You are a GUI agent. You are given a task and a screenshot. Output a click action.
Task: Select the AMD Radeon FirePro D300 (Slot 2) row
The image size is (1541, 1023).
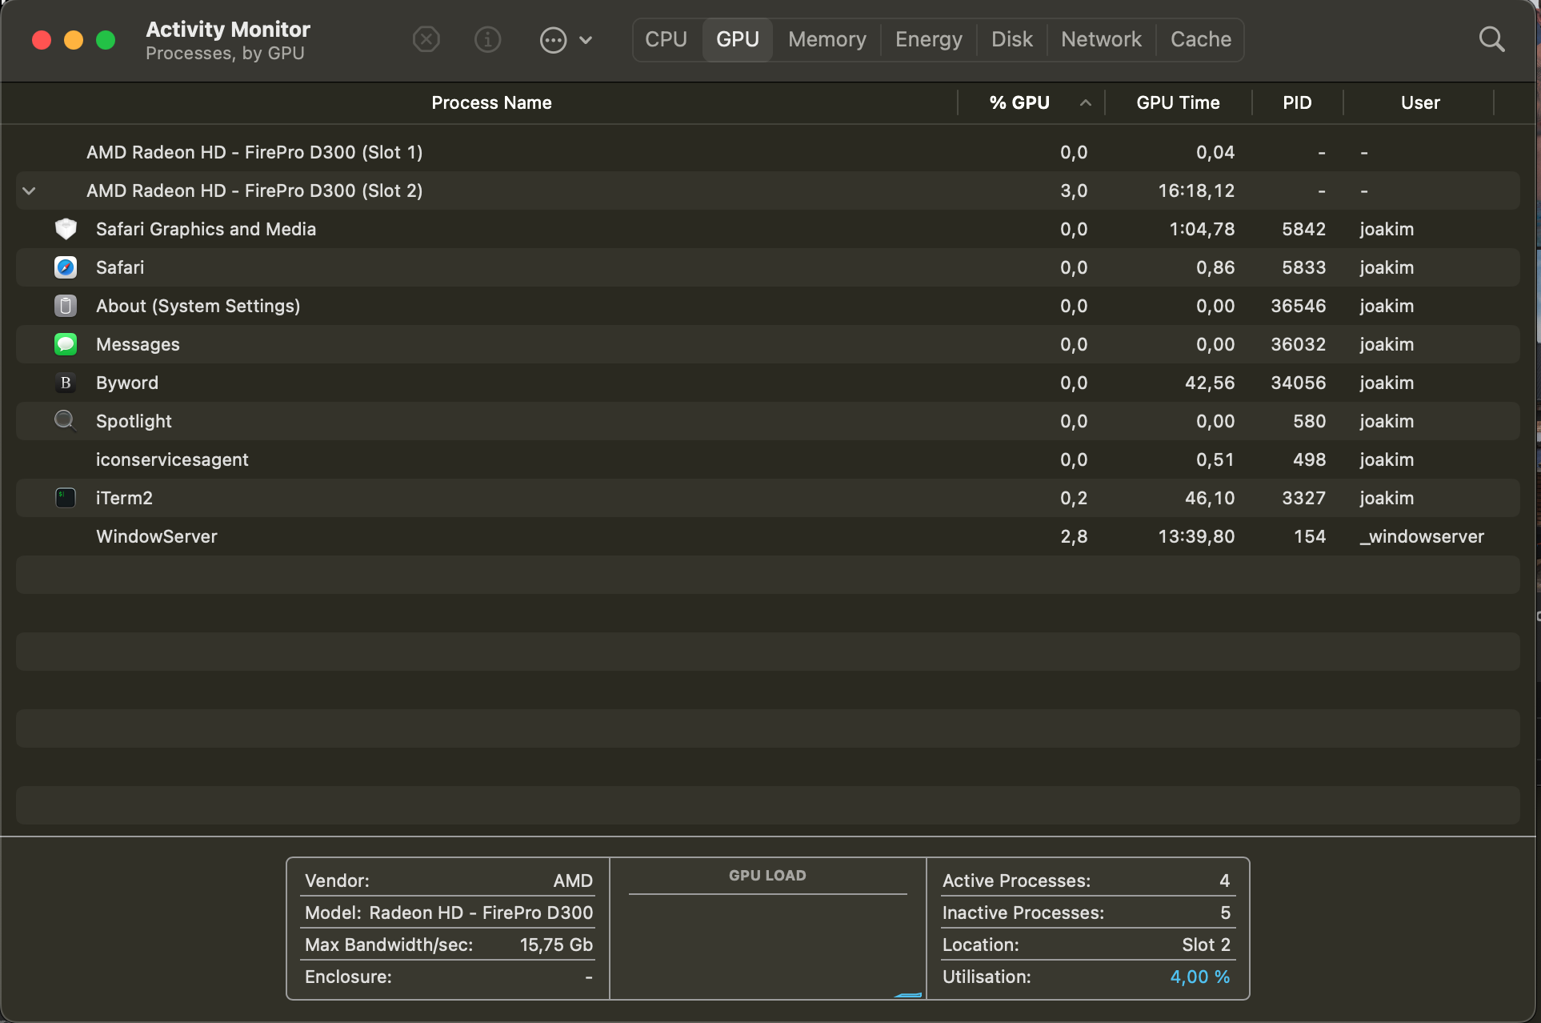coord(767,191)
